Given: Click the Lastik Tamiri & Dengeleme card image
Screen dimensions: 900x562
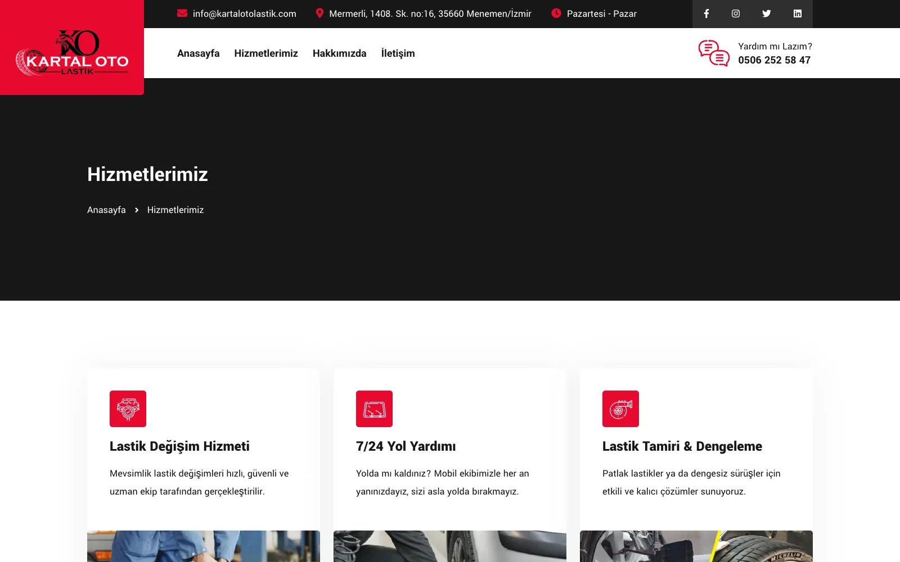Looking at the screenshot, I should tap(696, 546).
